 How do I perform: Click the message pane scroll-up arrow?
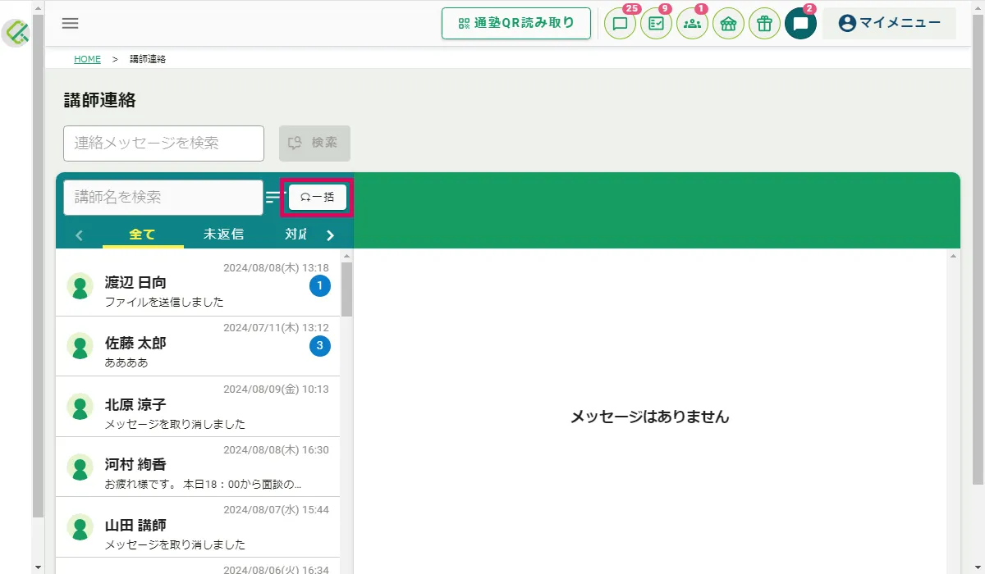coord(953,256)
